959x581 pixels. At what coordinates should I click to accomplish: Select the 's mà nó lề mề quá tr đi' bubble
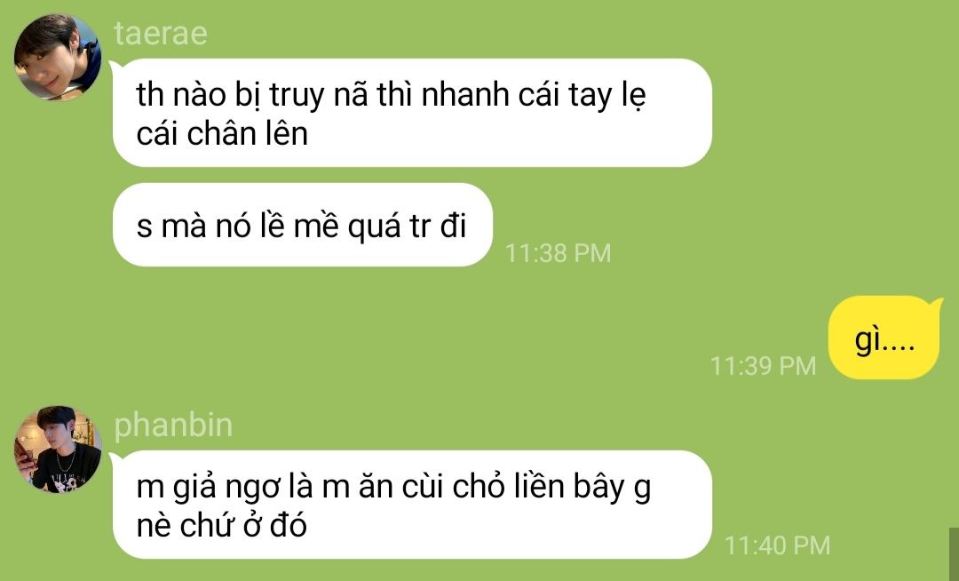(302, 225)
